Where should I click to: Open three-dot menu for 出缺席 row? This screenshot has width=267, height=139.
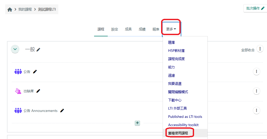pyautogui.click(x=256, y=91)
